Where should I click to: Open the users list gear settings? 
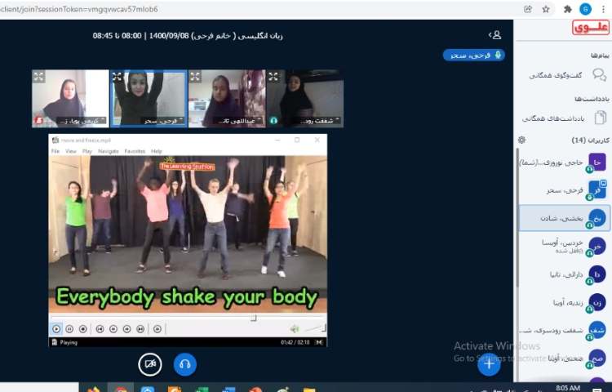[521, 140]
